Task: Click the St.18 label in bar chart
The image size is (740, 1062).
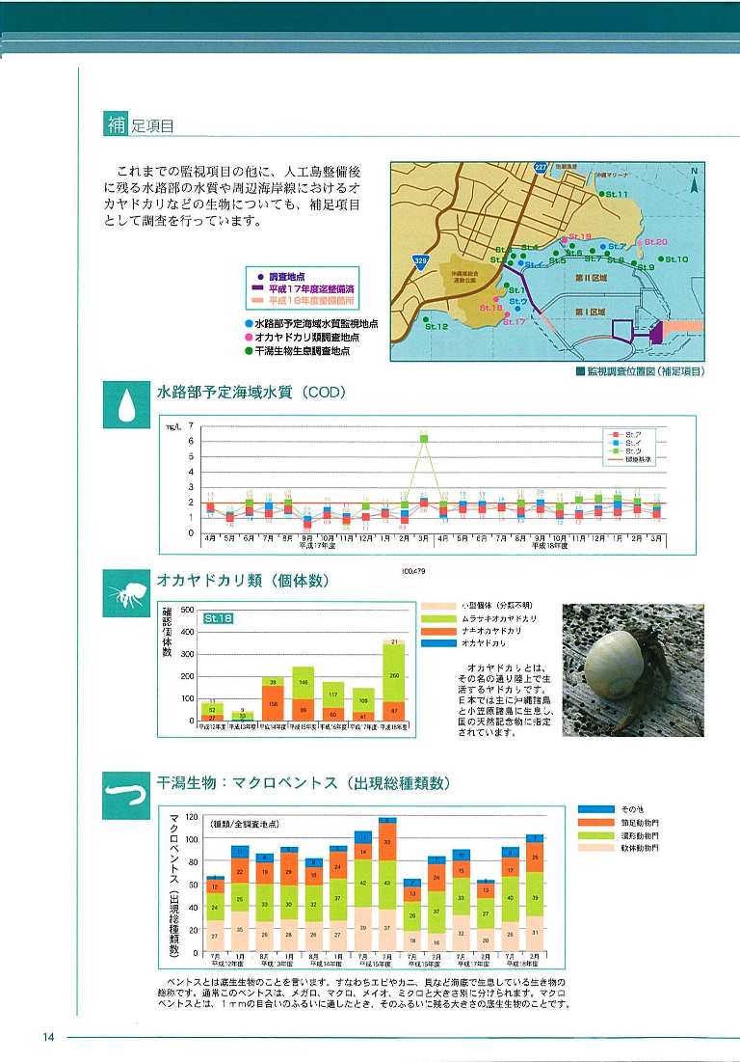Action: (218, 618)
